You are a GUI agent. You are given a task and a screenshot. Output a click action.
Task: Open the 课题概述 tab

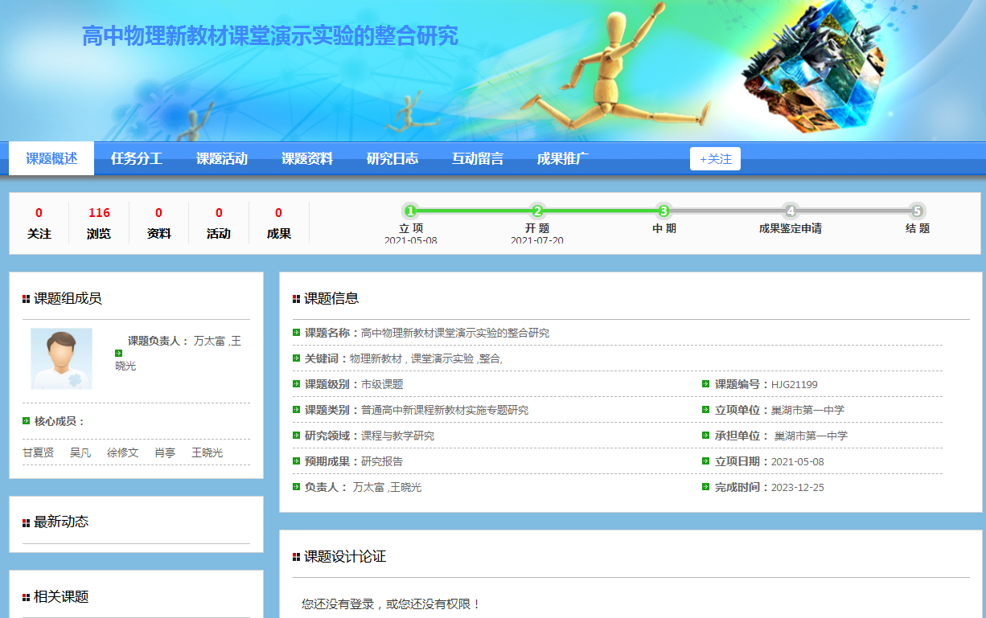(51, 158)
